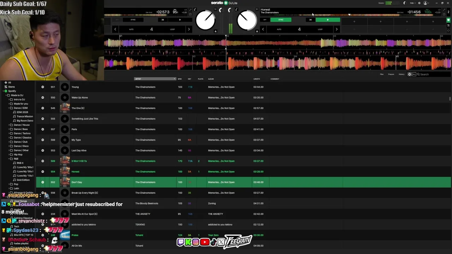Image resolution: width=452 pixels, height=254 pixels.
Task: Decrease loop size on left deck
Action: pyautogui.click(x=115, y=29)
